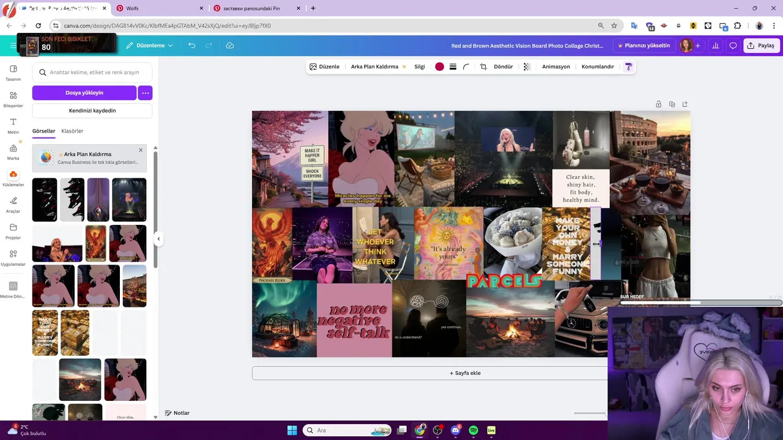Open the more upload options three-dot button
783x440 pixels.
pos(145,93)
